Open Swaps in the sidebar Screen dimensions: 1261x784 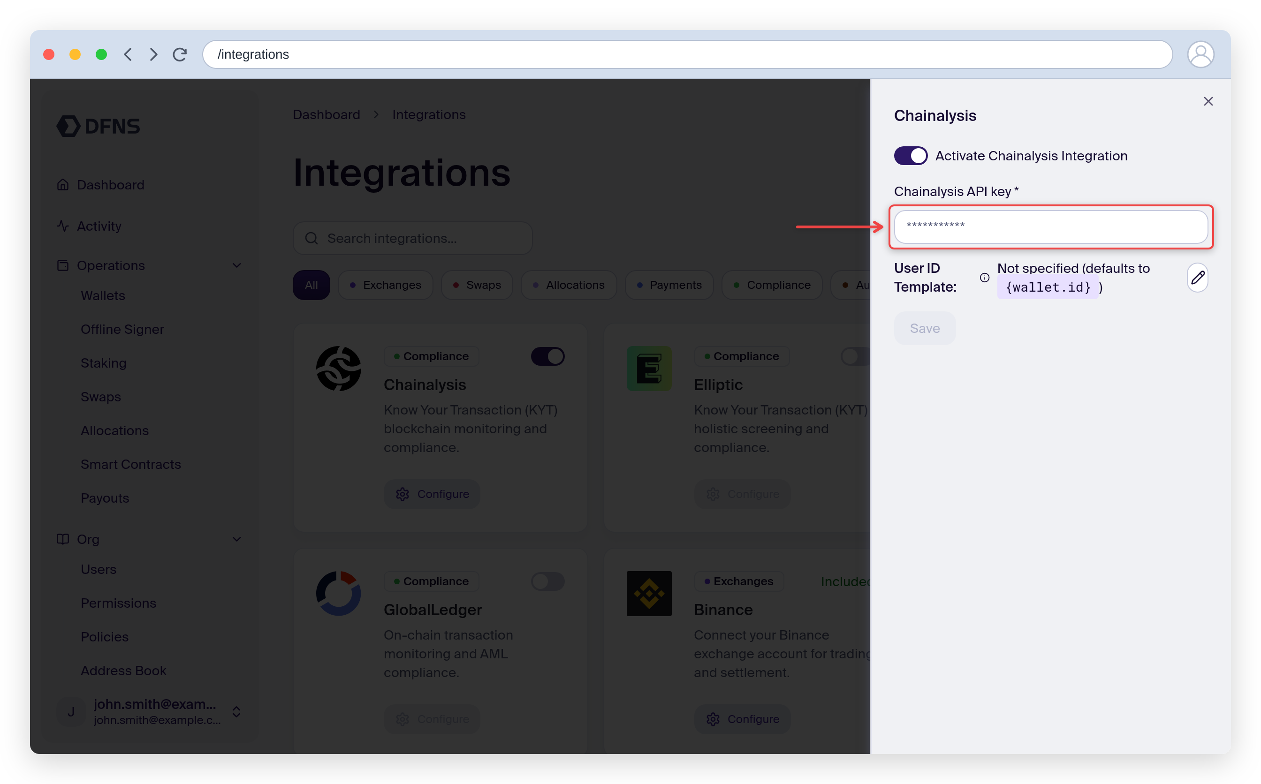(x=101, y=397)
